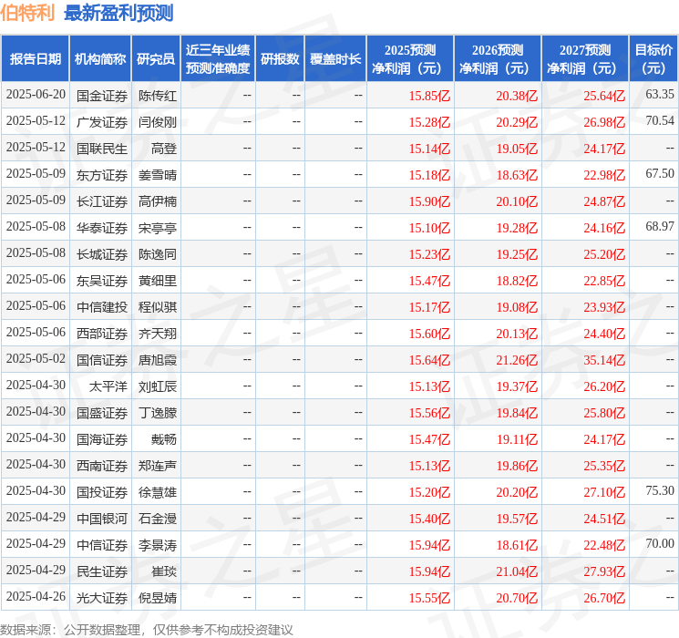
Task: Click the 伯特利 stock name title
Action: [27, 13]
